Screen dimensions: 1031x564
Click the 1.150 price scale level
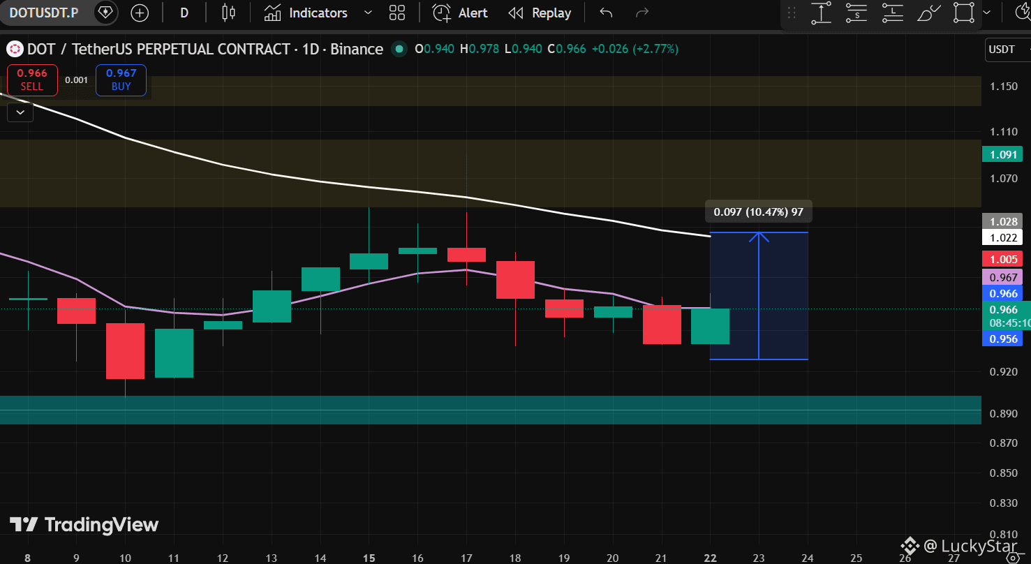1003,87
